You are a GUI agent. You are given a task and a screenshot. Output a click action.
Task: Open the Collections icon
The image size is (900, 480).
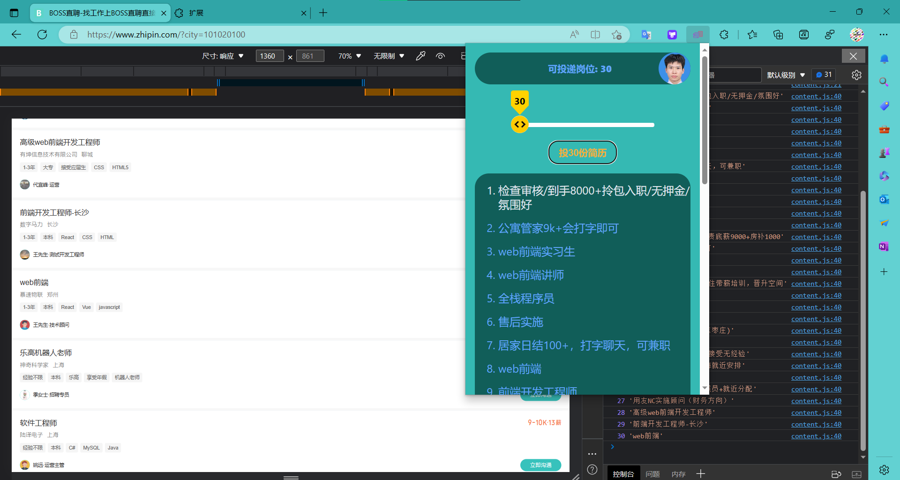(x=778, y=34)
